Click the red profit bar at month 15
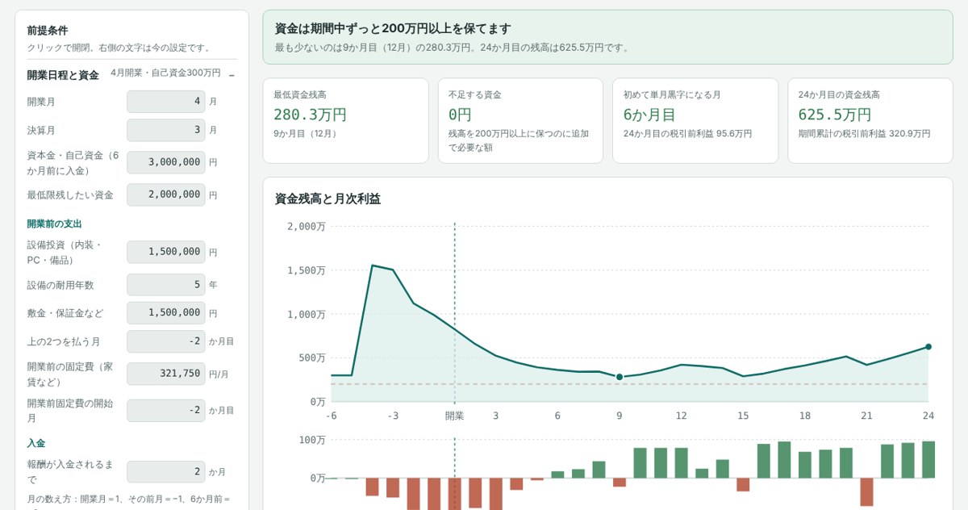This screenshot has height=510, width=968. 743,485
